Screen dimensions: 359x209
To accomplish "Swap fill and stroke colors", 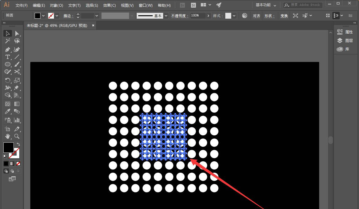I will point(18,144).
